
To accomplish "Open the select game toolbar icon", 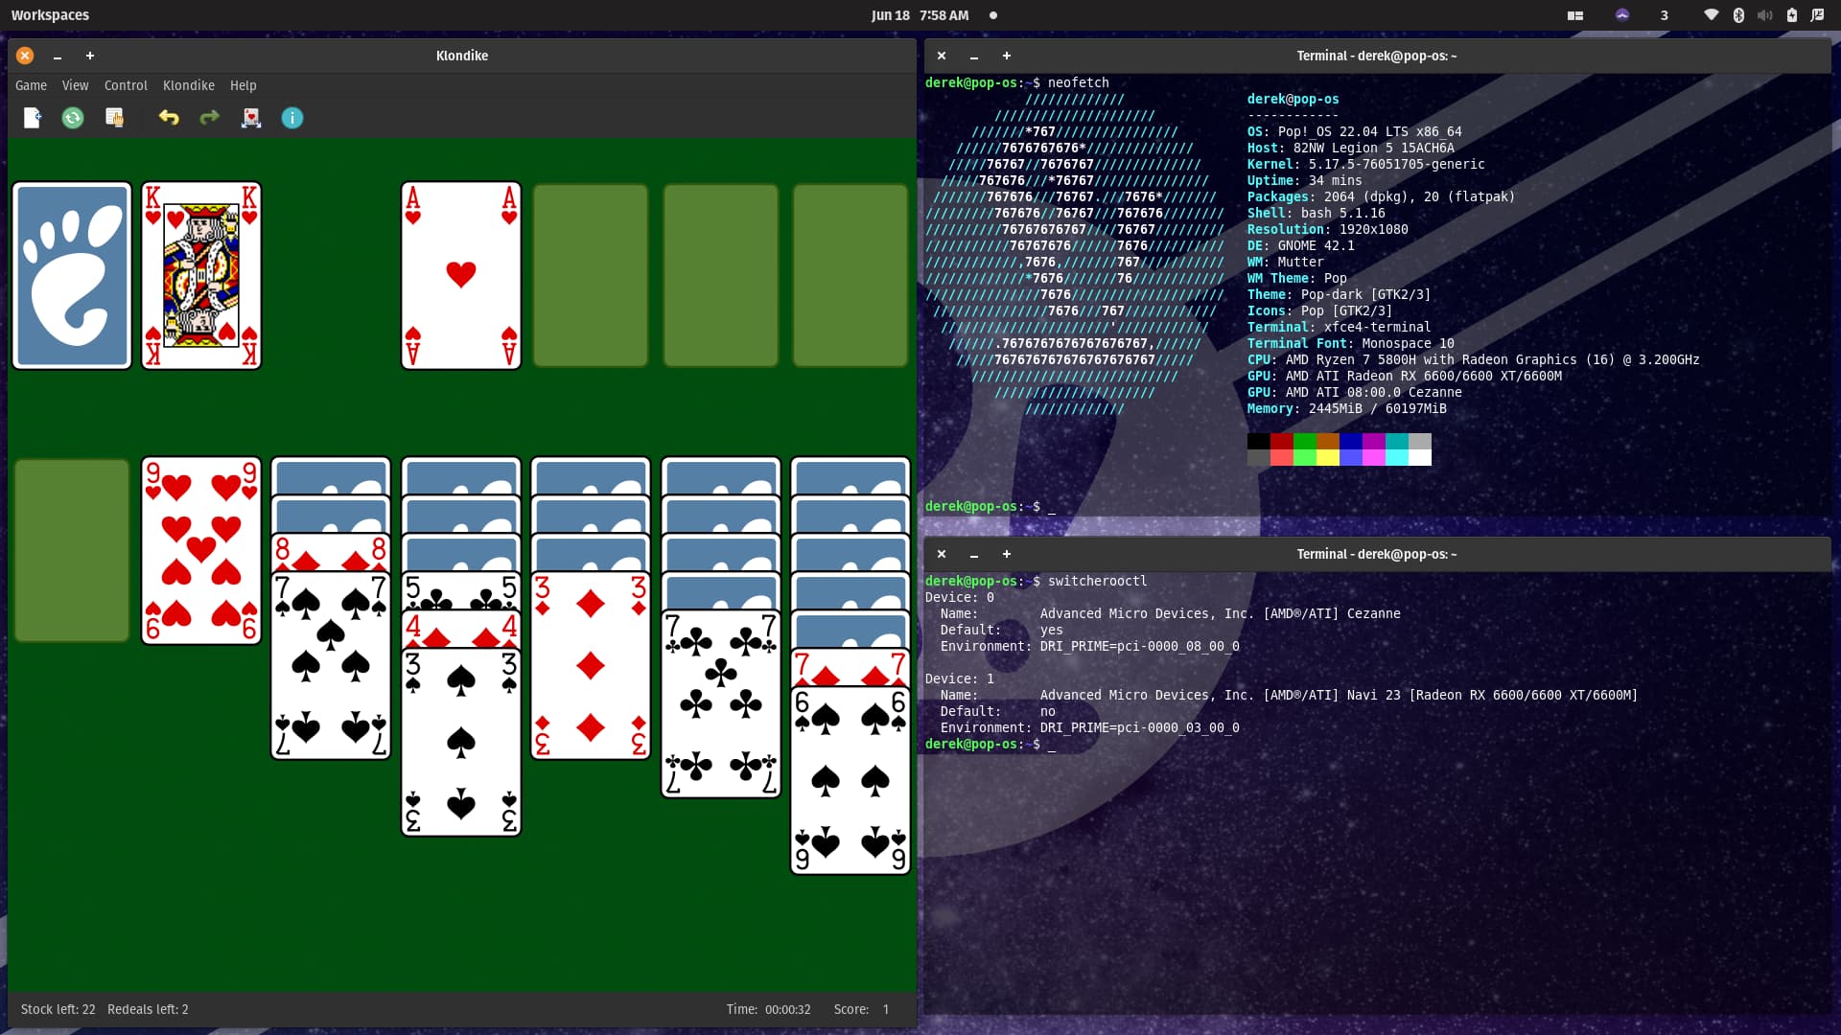I will pyautogui.click(x=114, y=118).
